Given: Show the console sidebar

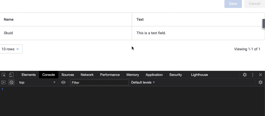Looking at the screenshot, I should (x=3, y=82).
